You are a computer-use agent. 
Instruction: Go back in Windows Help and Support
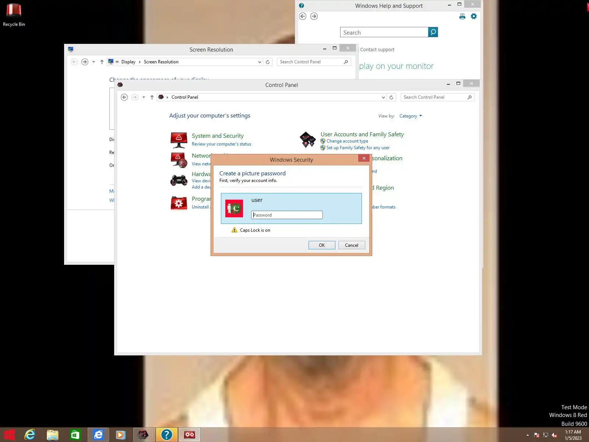(303, 16)
